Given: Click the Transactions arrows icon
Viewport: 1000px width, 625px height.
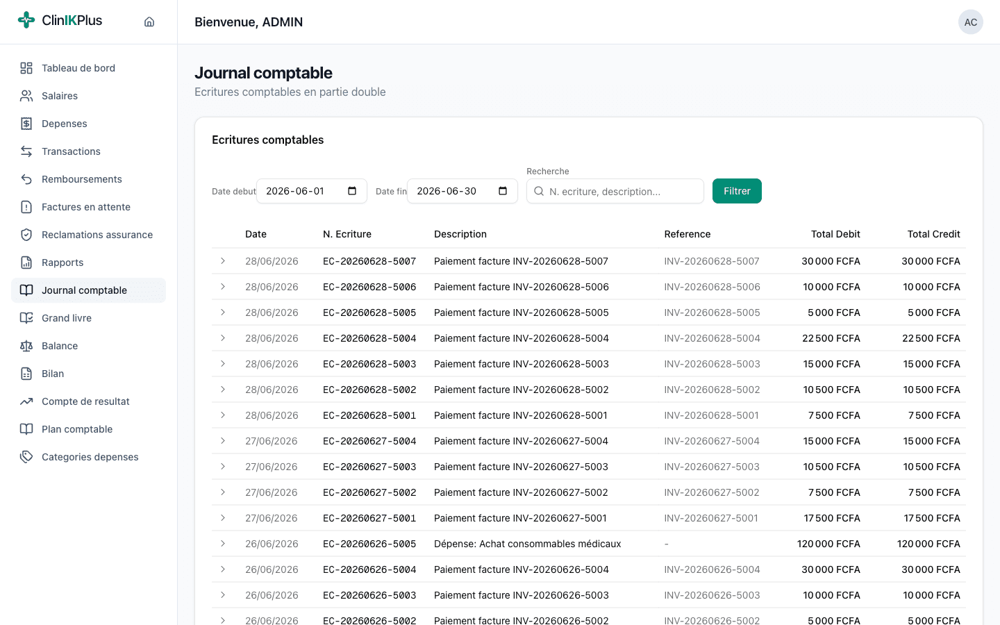Looking at the screenshot, I should point(26,151).
